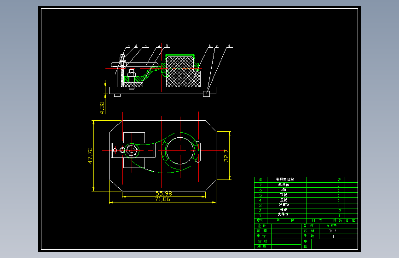
Task: Select the parts list row number 5 cell
Action: (x=260, y=195)
